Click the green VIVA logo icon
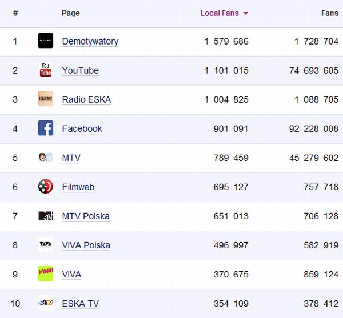The height and width of the screenshot is (318, 343). tap(46, 273)
